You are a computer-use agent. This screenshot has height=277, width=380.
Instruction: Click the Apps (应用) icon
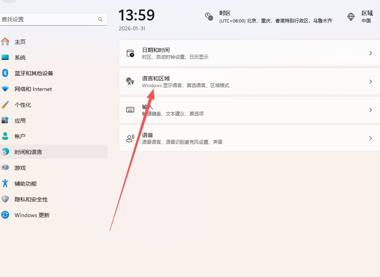pos(5,120)
